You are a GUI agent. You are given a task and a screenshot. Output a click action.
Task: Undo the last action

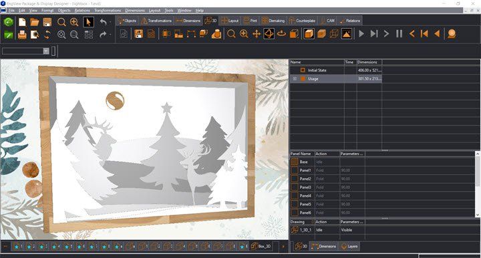(103, 22)
